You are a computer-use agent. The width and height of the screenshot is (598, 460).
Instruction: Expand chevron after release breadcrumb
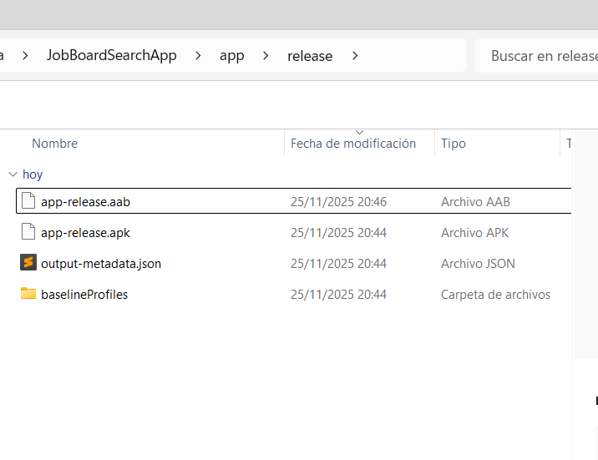(x=355, y=56)
